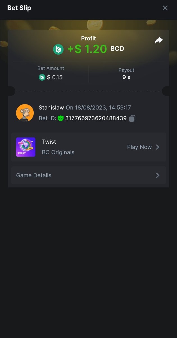Copy the Bet ID with the copy icon
The height and width of the screenshot is (338, 177).
pos(132,118)
